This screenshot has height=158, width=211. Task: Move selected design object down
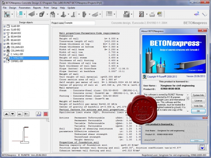click(13, 114)
